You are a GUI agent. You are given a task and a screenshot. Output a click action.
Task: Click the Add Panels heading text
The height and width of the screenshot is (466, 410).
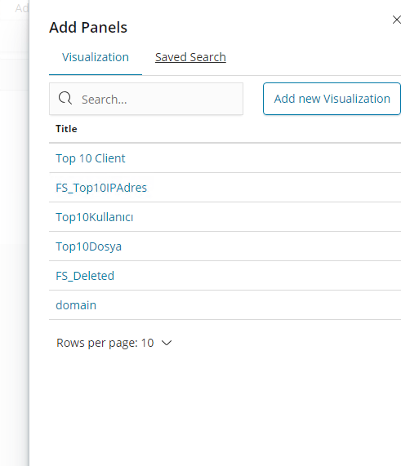click(88, 28)
